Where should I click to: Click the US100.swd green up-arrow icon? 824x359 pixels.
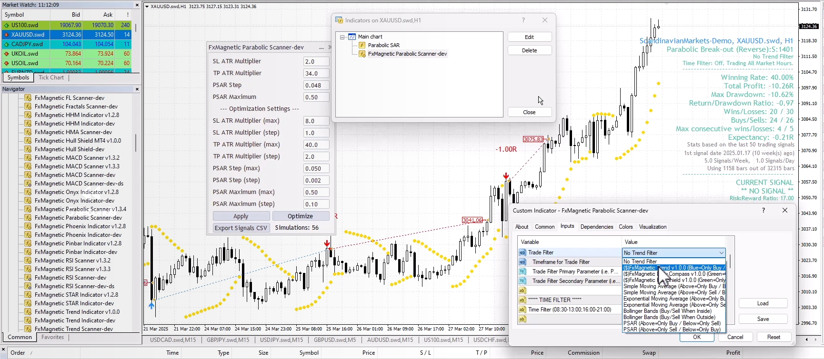pos(7,25)
